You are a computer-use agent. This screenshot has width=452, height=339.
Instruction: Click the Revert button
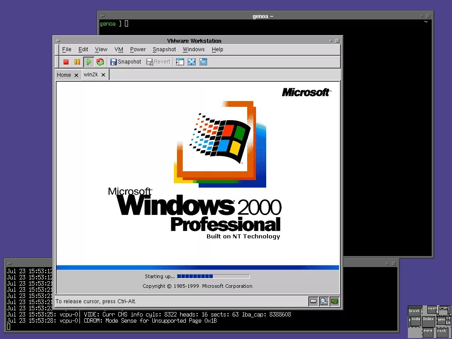pos(158,62)
